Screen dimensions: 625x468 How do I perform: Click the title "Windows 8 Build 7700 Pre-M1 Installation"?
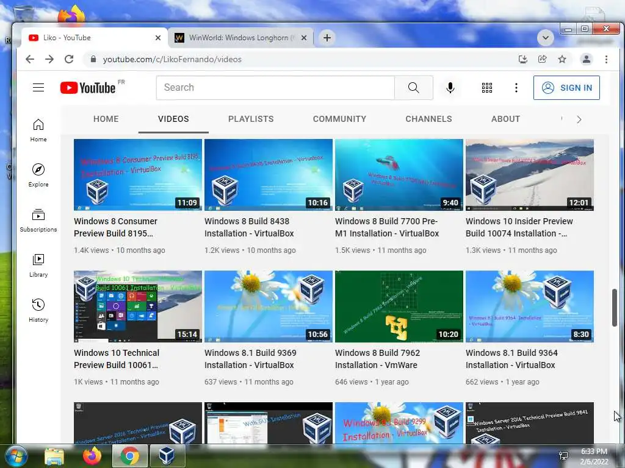click(387, 227)
